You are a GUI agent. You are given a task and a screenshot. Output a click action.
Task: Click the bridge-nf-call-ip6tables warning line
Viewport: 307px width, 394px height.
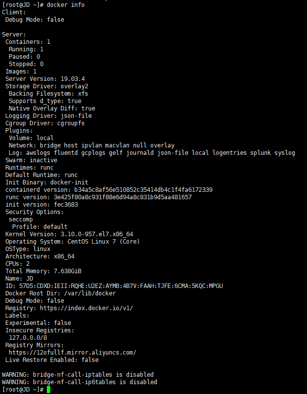79,382
